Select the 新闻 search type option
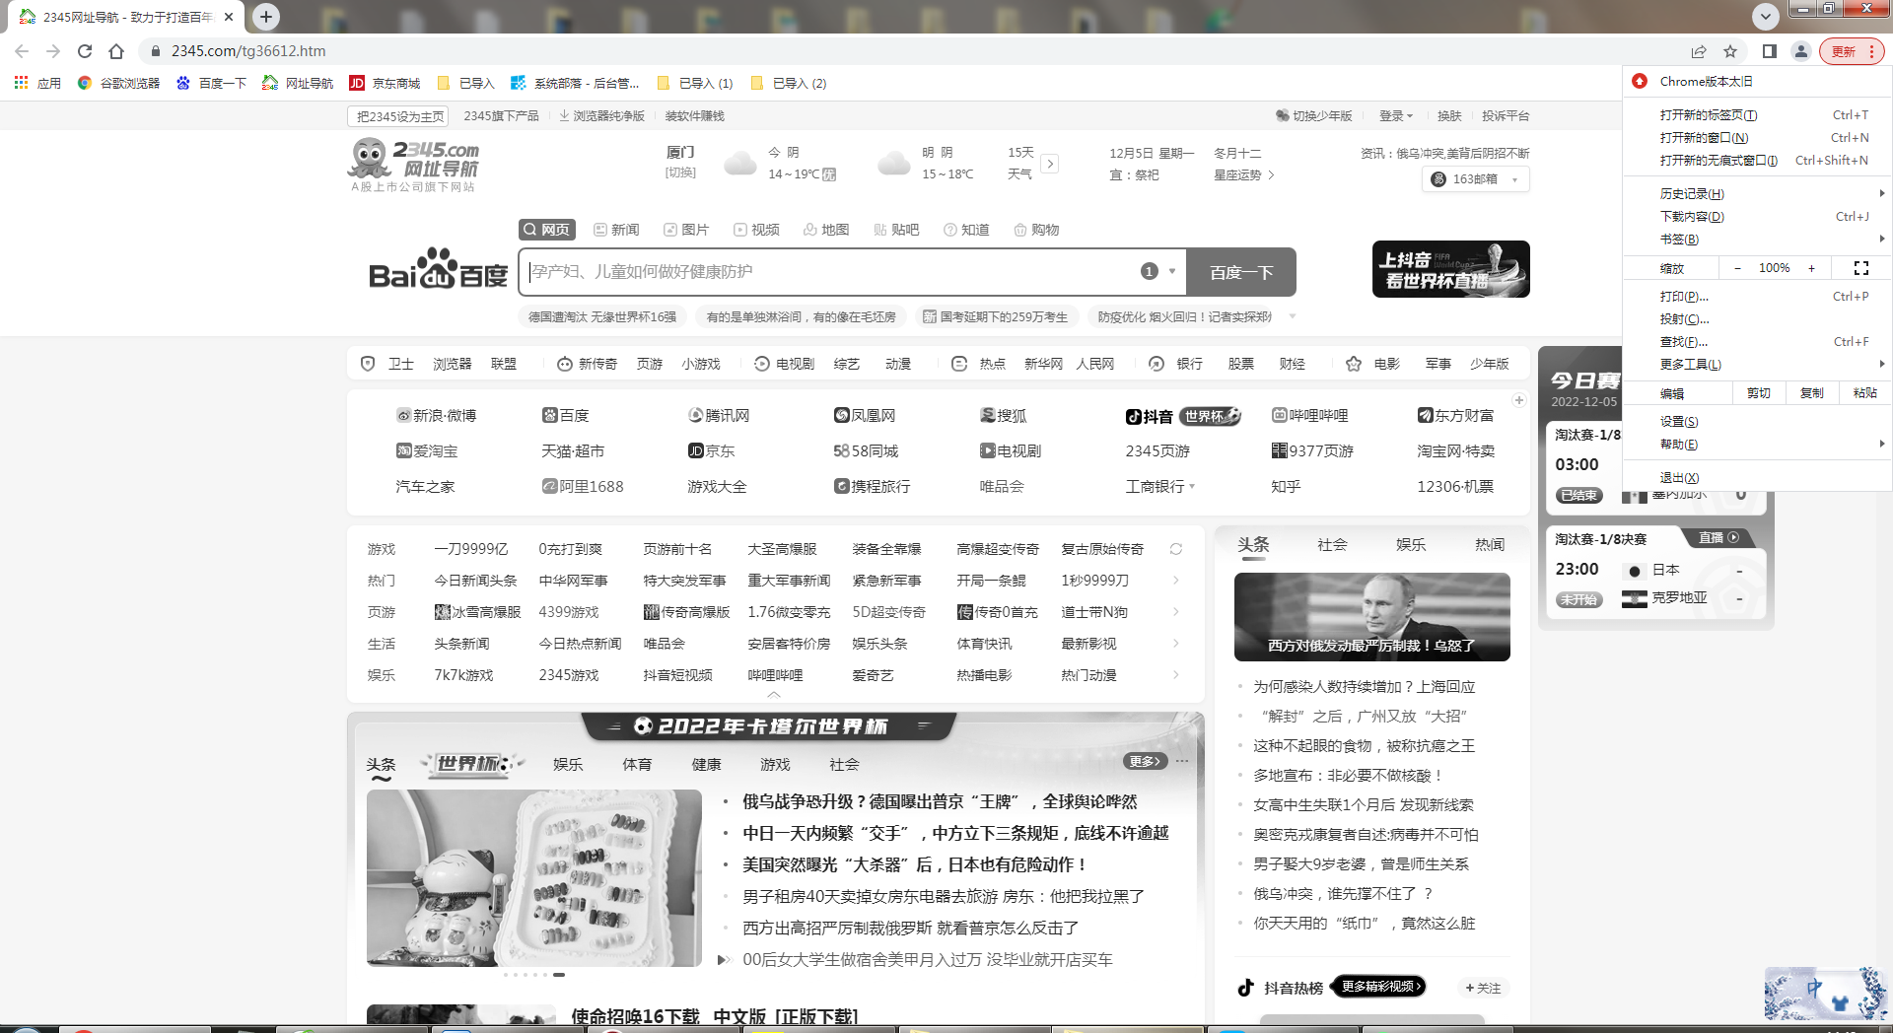 coord(616,230)
